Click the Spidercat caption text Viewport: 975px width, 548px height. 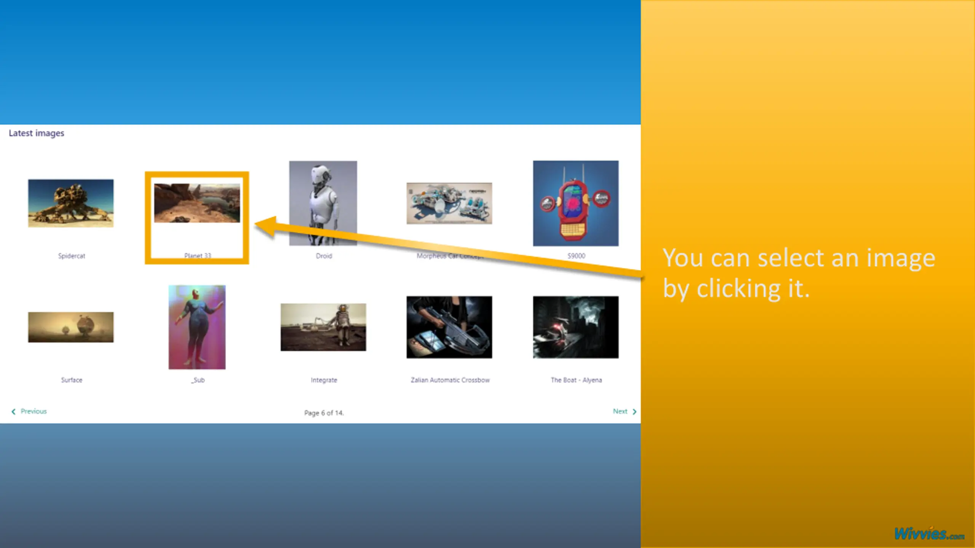(72, 256)
